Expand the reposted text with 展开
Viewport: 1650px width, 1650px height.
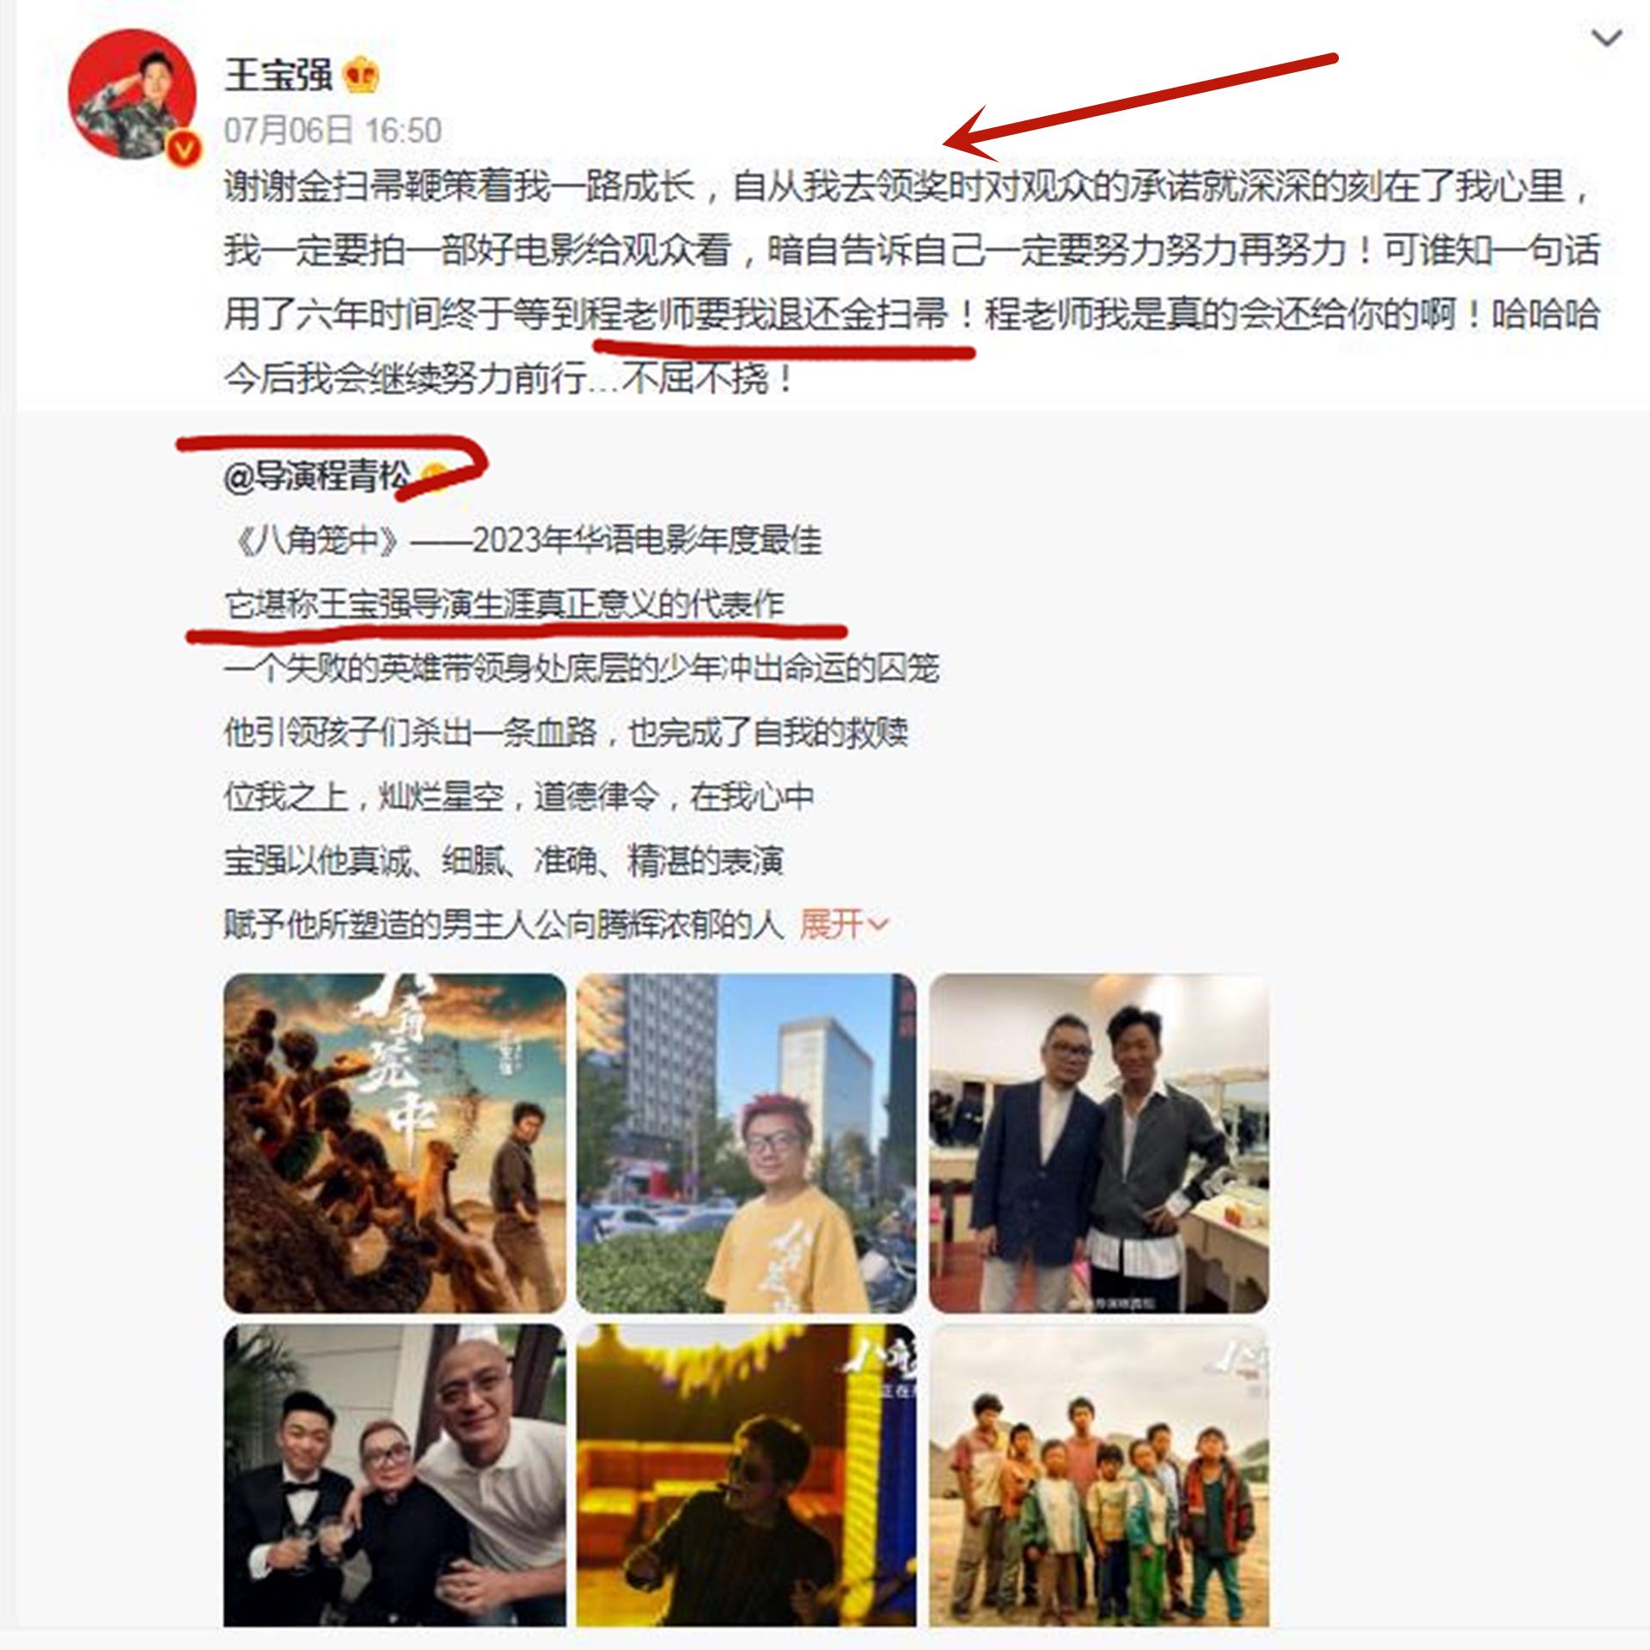tap(831, 925)
